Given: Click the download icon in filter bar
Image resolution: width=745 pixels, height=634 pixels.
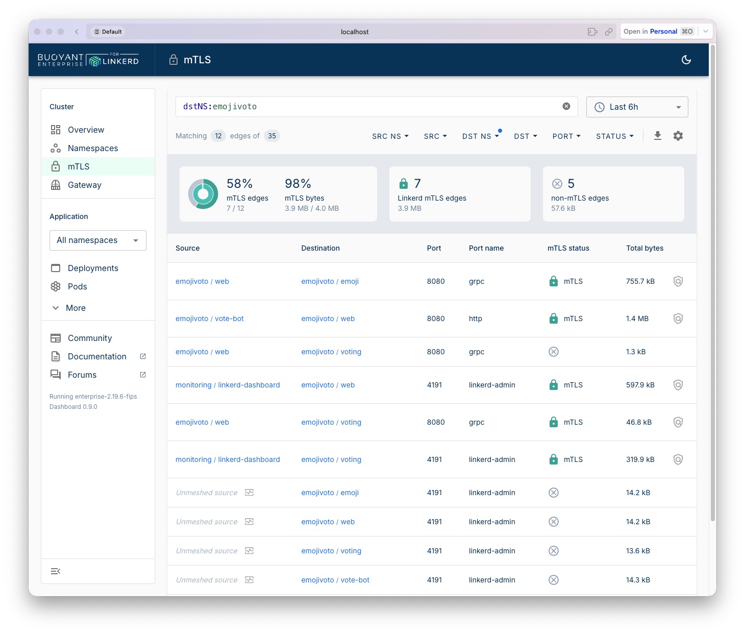Looking at the screenshot, I should pyautogui.click(x=657, y=136).
